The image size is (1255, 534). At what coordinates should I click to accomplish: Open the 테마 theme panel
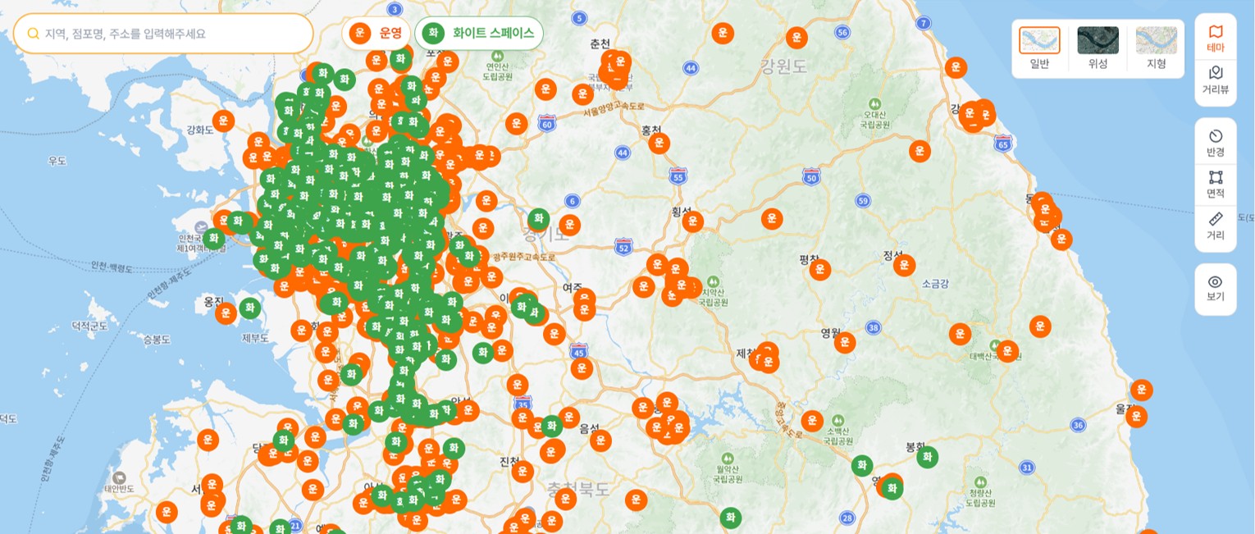1215,39
